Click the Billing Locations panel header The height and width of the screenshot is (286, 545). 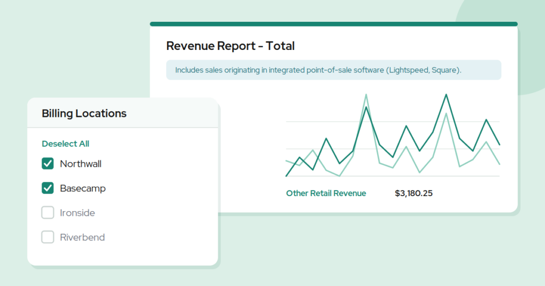(x=123, y=113)
